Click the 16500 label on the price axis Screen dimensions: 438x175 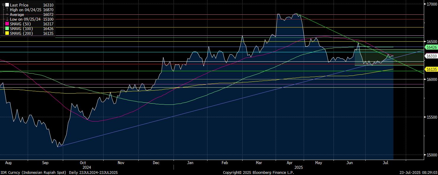tap(431, 42)
